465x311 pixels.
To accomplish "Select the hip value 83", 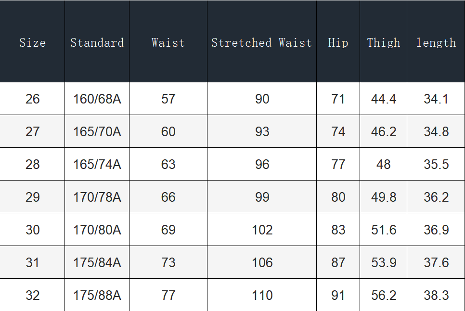I will (x=338, y=230).
